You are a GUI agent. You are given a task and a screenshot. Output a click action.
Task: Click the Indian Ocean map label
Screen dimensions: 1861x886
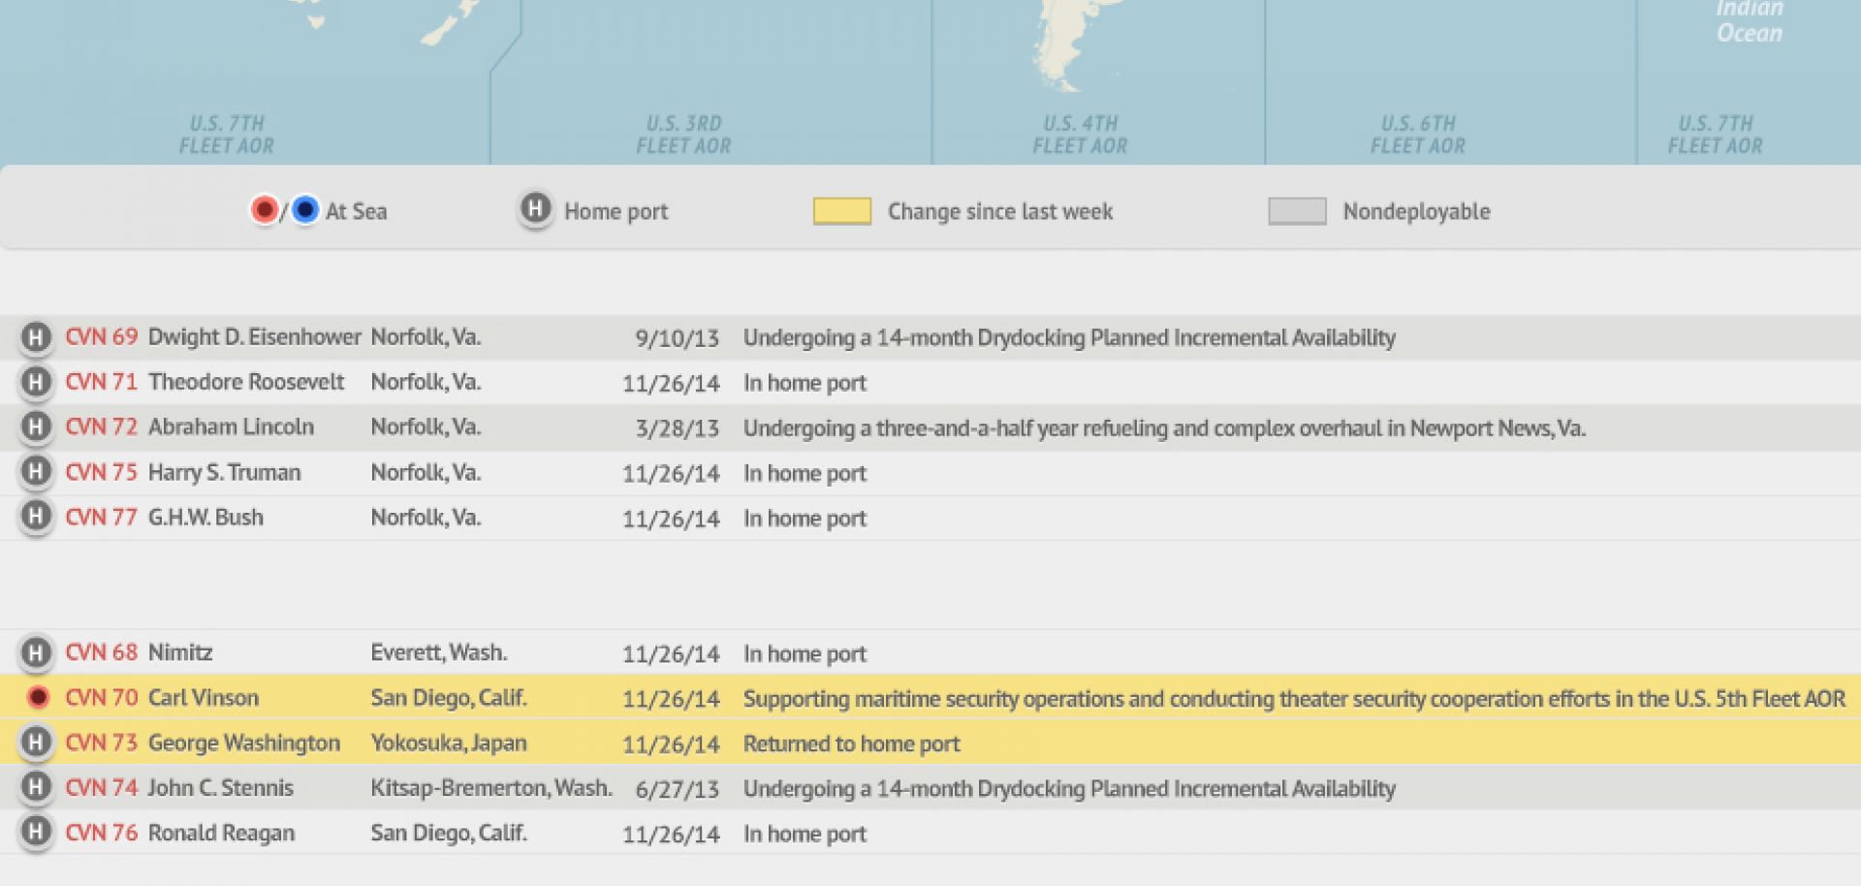[x=1750, y=21]
